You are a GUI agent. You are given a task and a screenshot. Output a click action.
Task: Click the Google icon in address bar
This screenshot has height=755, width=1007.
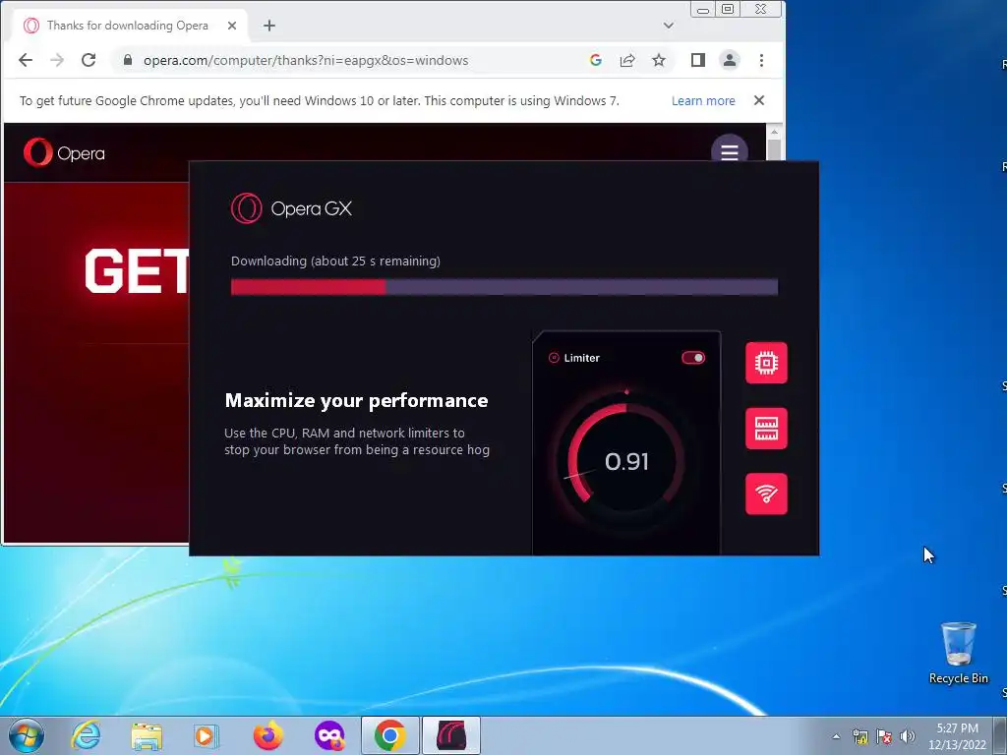click(x=595, y=60)
